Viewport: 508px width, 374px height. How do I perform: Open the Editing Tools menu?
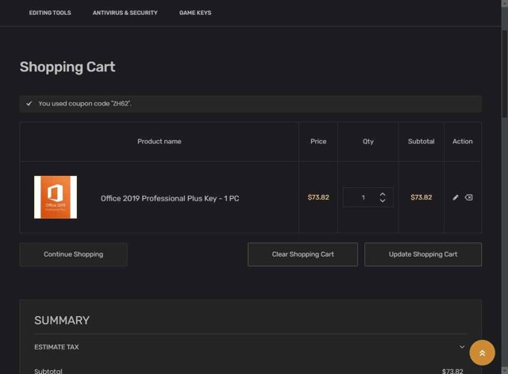tap(50, 13)
